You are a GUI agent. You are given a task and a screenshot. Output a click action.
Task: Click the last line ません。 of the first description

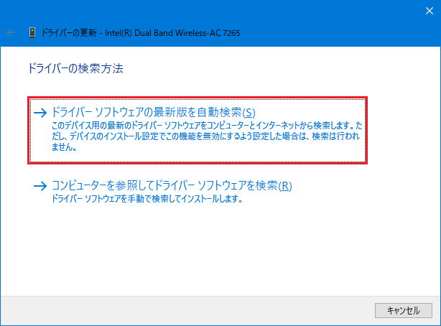pos(64,149)
